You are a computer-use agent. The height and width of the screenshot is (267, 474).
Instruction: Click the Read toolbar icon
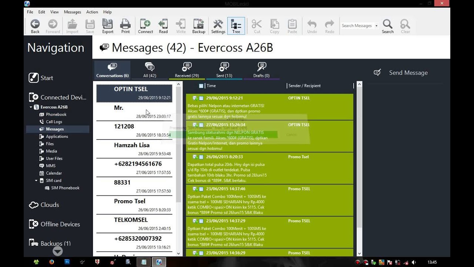163,26
